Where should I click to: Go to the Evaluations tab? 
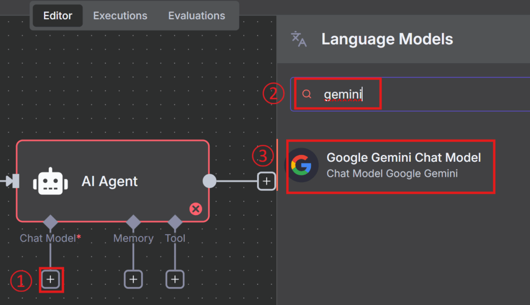197,16
